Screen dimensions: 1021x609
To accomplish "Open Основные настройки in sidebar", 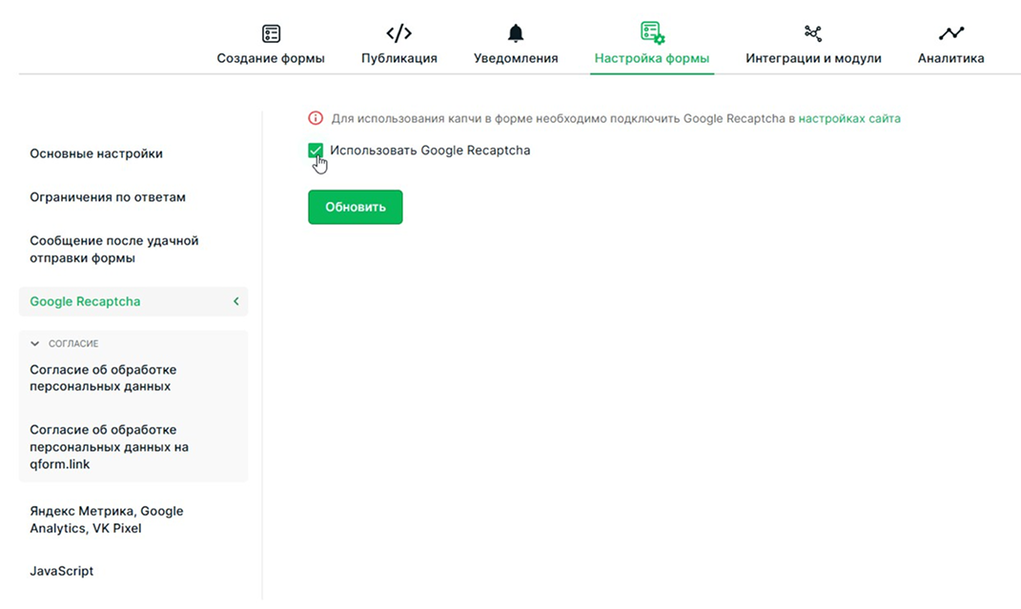I will coord(96,153).
